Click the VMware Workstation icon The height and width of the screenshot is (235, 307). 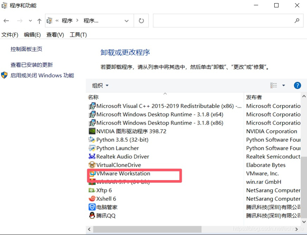click(x=92, y=173)
